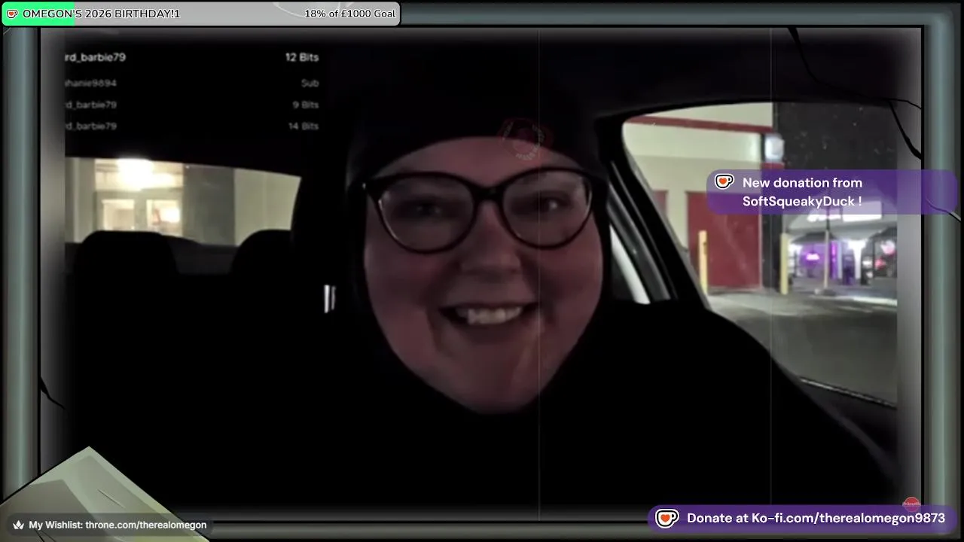Click the Sub entry in event list
Screen dimensions: 964x542
pos(310,83)
